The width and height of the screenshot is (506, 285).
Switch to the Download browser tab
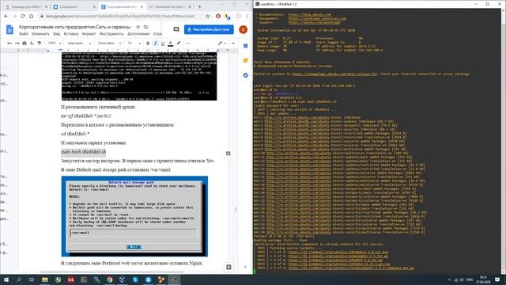click(170, 6)
